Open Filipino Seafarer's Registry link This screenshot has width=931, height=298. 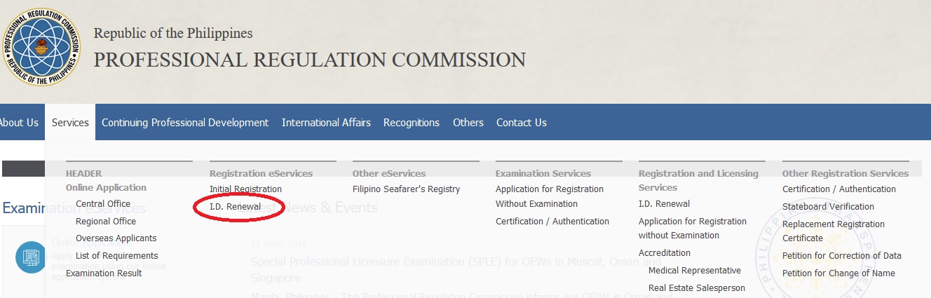pyautogui.click(x=406, y=189)
